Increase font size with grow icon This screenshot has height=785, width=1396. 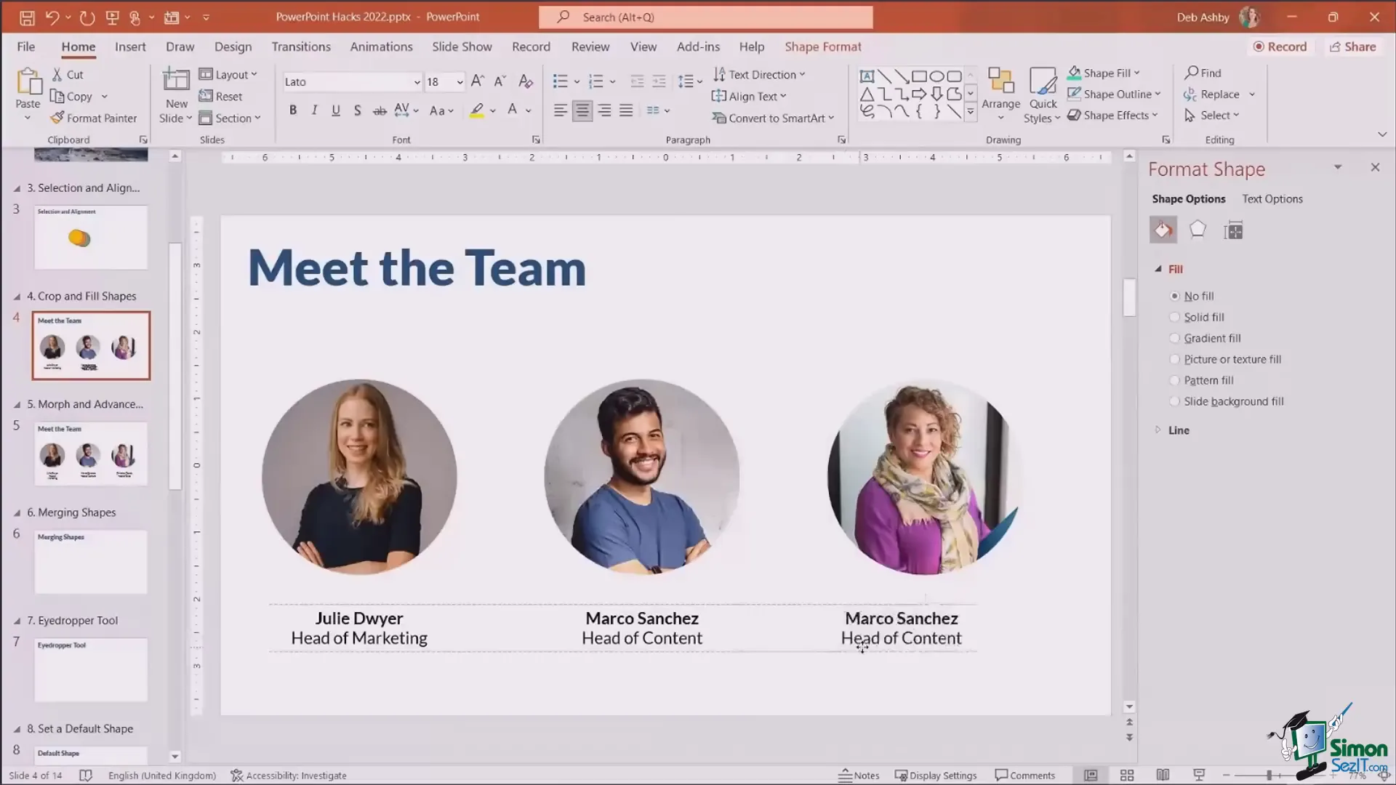coord(478,81)
